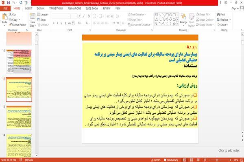This screenshot has height=162, width=244.
Task: Switch to Reading View icon
Action: coord(198,160)
